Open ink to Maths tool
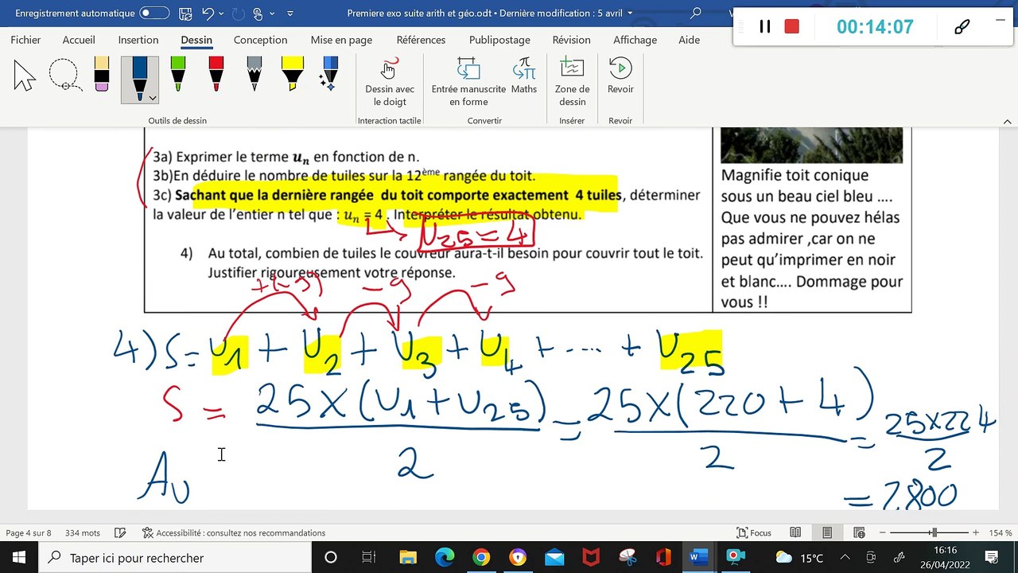The height and width of the screenshot is (573, 1018). (524, 76)
